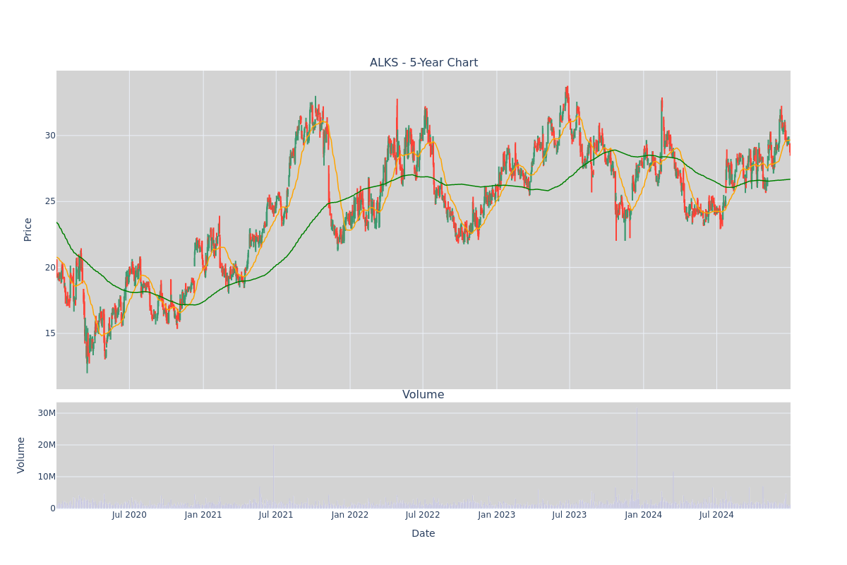Pick the "Jan 2022" date tick label

350,515
